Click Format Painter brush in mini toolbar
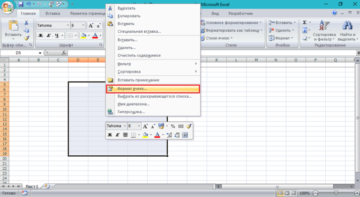Screen dimensions: 360x197 pos(189,126)
